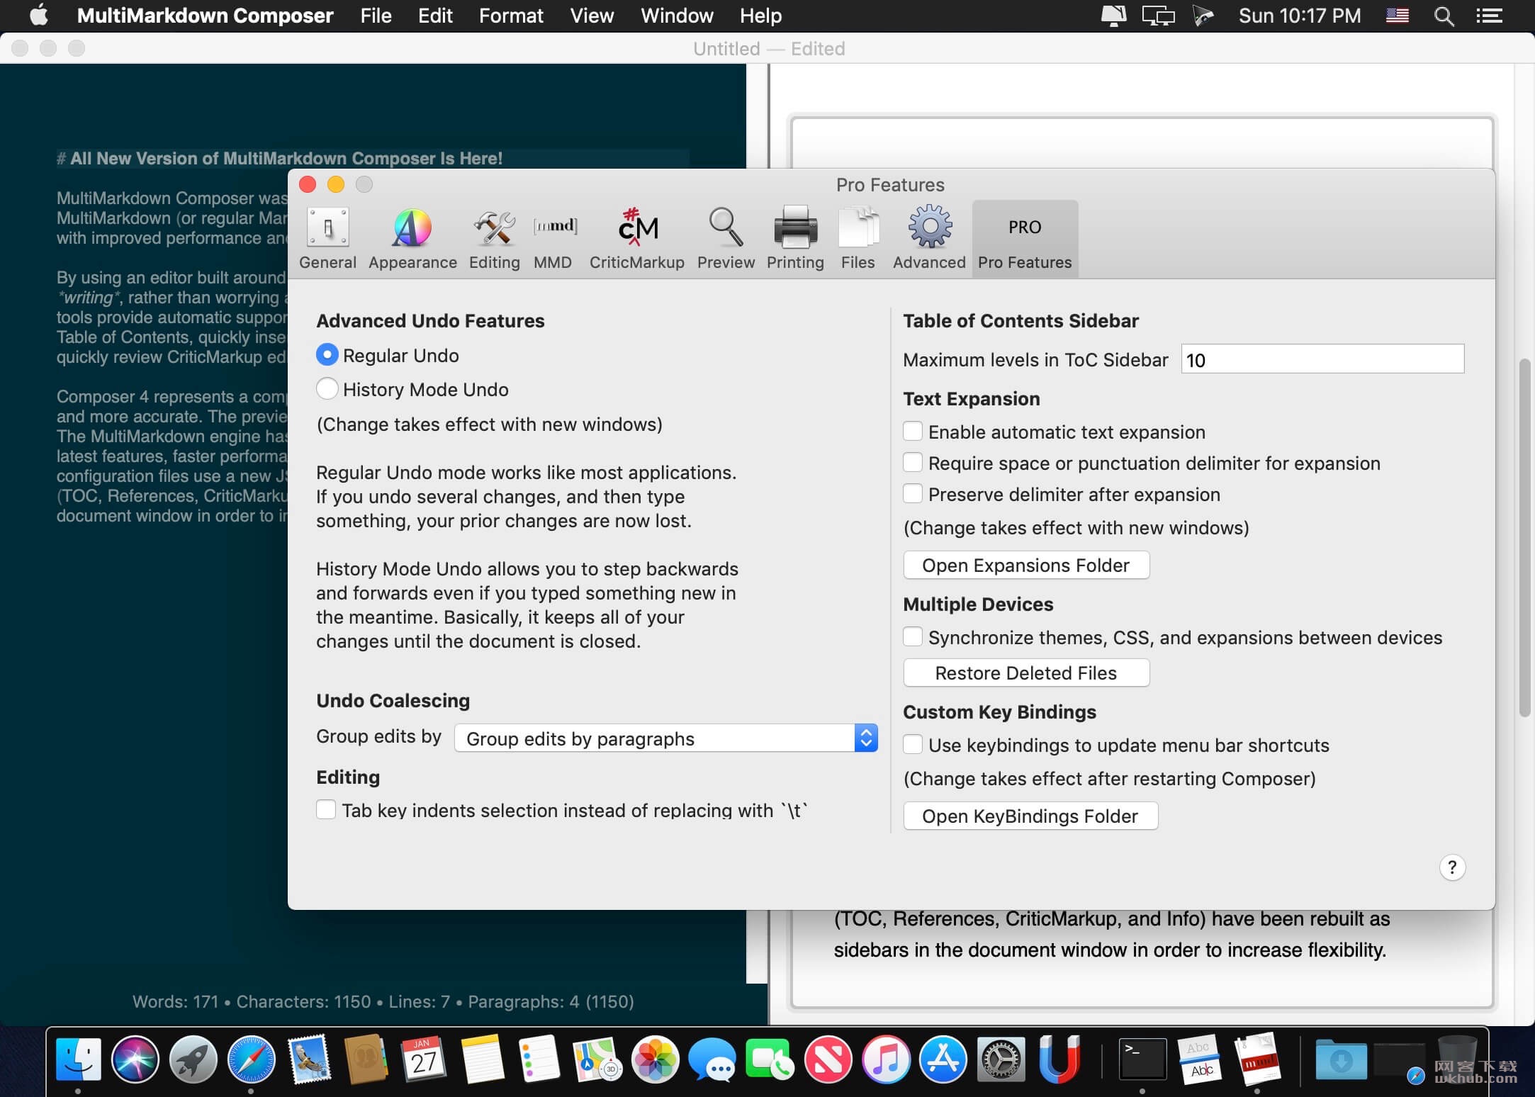Click the help question mark button
This screenshot has height=1097, width=1535.
tap(1452, 867)
